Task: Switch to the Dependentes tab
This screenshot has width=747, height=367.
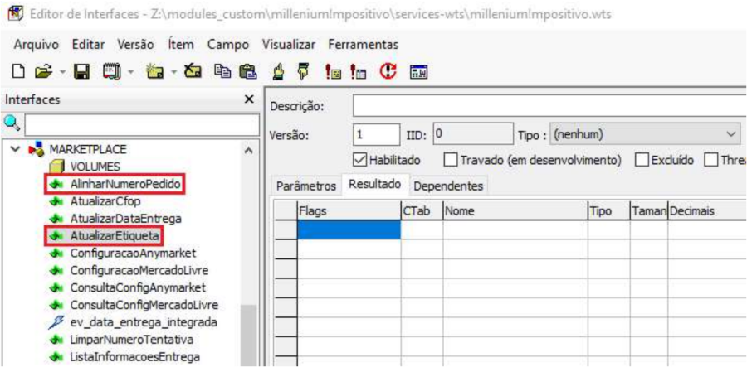Action: point(448,186)
